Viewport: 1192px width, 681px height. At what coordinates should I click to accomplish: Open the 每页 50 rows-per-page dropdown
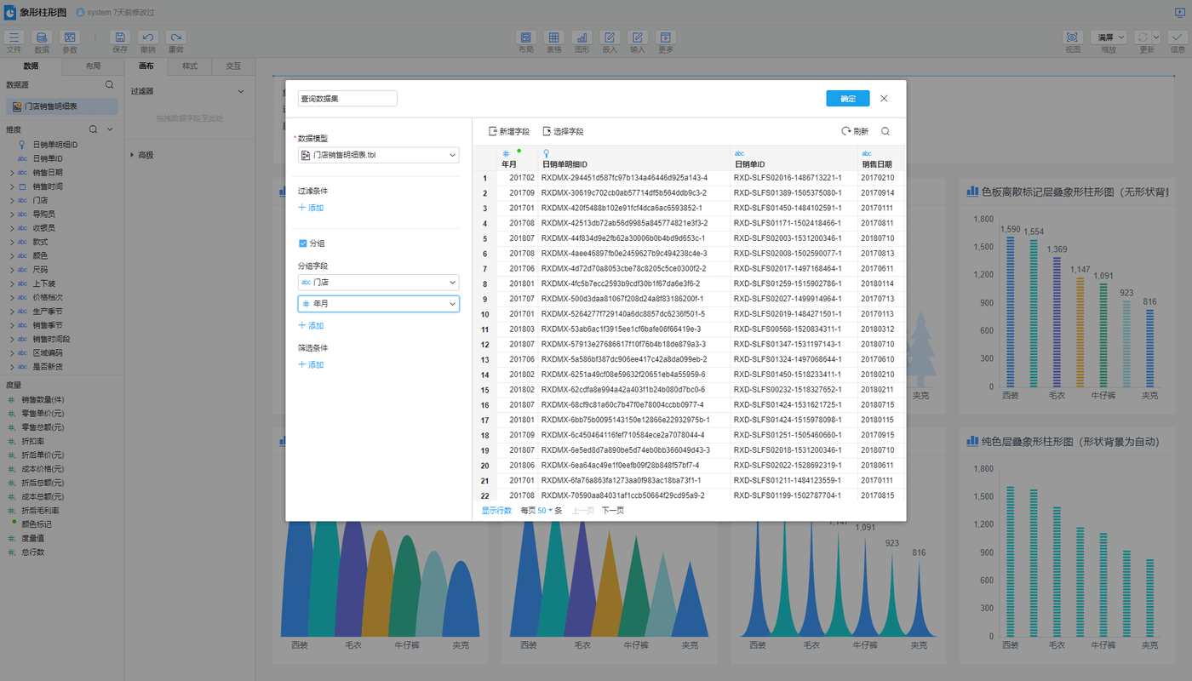click(x=545, y=511)
